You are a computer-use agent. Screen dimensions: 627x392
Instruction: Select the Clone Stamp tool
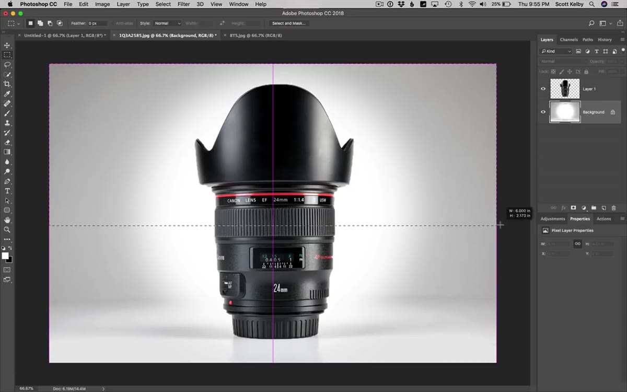point(7,123)
